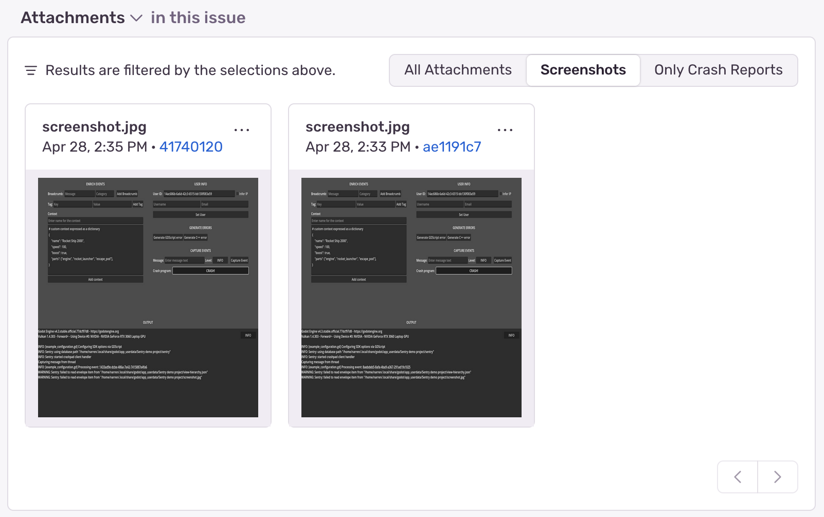Click the filter icon beside the results message

31,70
